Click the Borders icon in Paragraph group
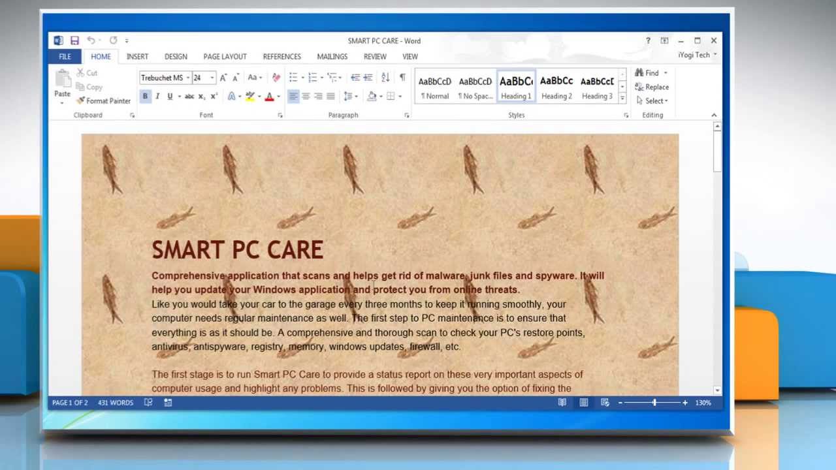 pos(391,97)
